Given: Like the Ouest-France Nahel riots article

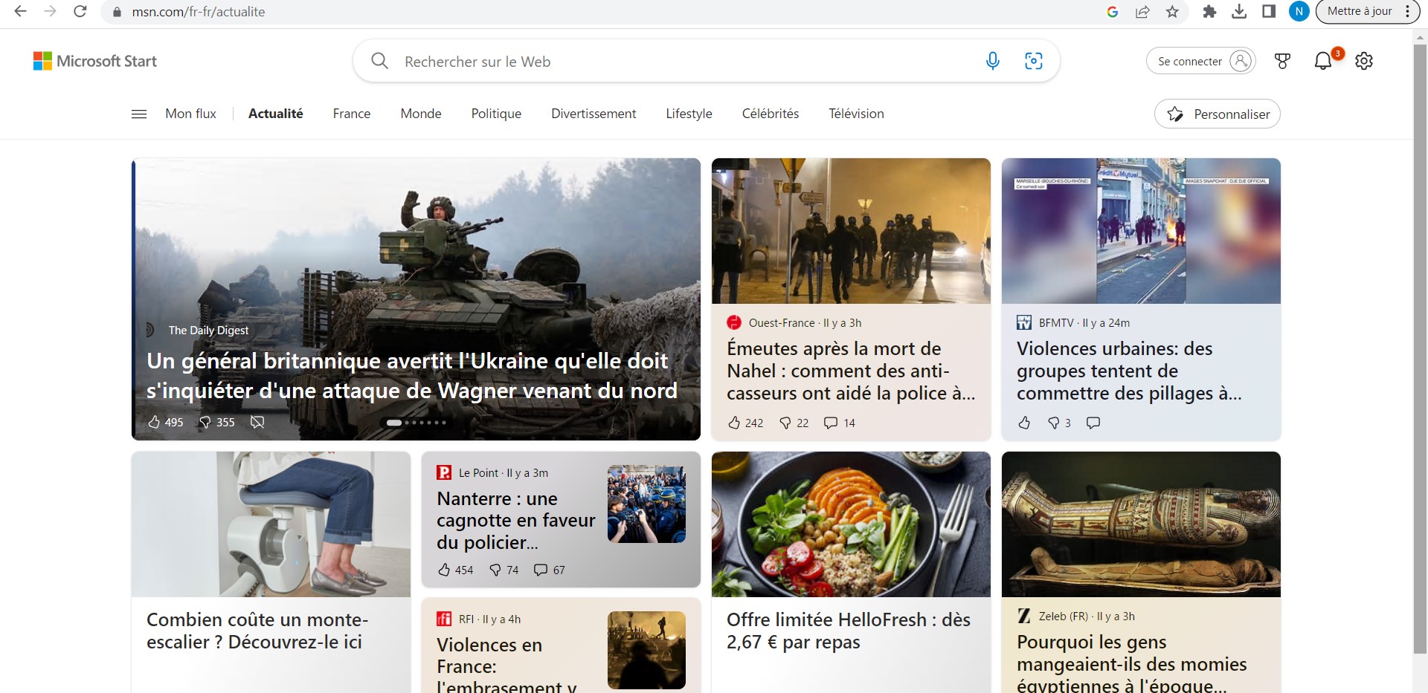Looking at the screenshot, I should pyautogui.click(x=734, y=423).
